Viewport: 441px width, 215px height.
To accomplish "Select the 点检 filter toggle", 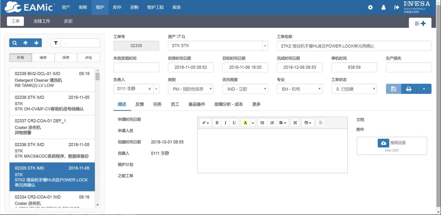I will [88, 58].
